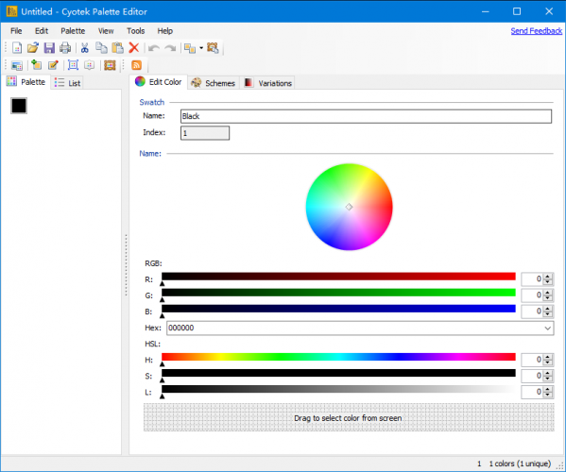The width and height of the screenshot is (566, 472).
Task: Open a palette file
Action: [33, 47]
